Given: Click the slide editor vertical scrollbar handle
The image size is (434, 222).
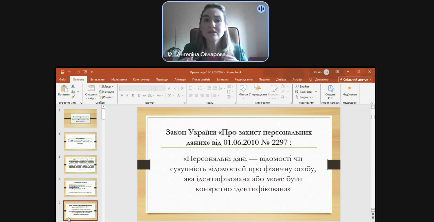Looking at the screenshot, I should 373,117.
